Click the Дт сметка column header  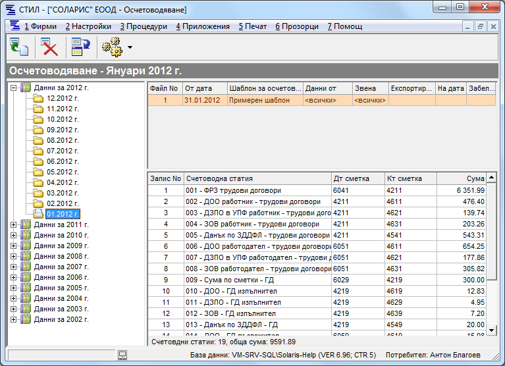(x=358, y=178)
